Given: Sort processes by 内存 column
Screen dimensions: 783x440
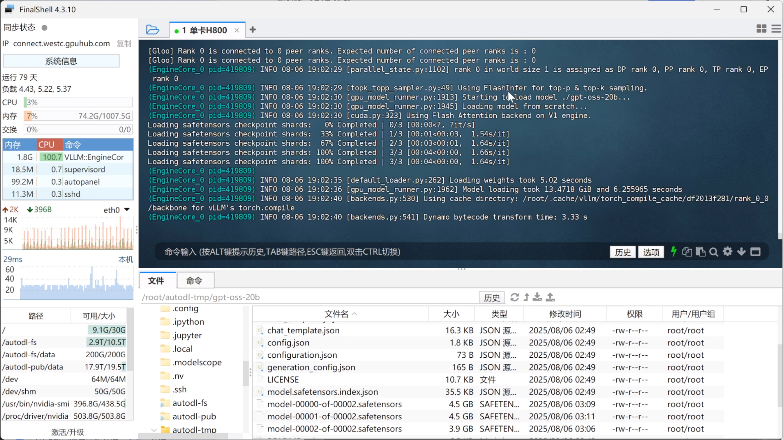Looking at the screenshot, I should (x=20, y=145).
